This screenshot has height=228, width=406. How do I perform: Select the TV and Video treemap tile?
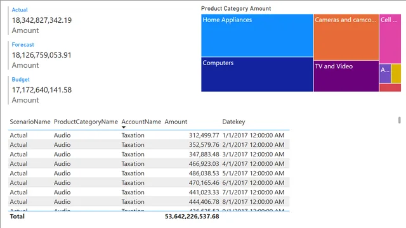346,76
